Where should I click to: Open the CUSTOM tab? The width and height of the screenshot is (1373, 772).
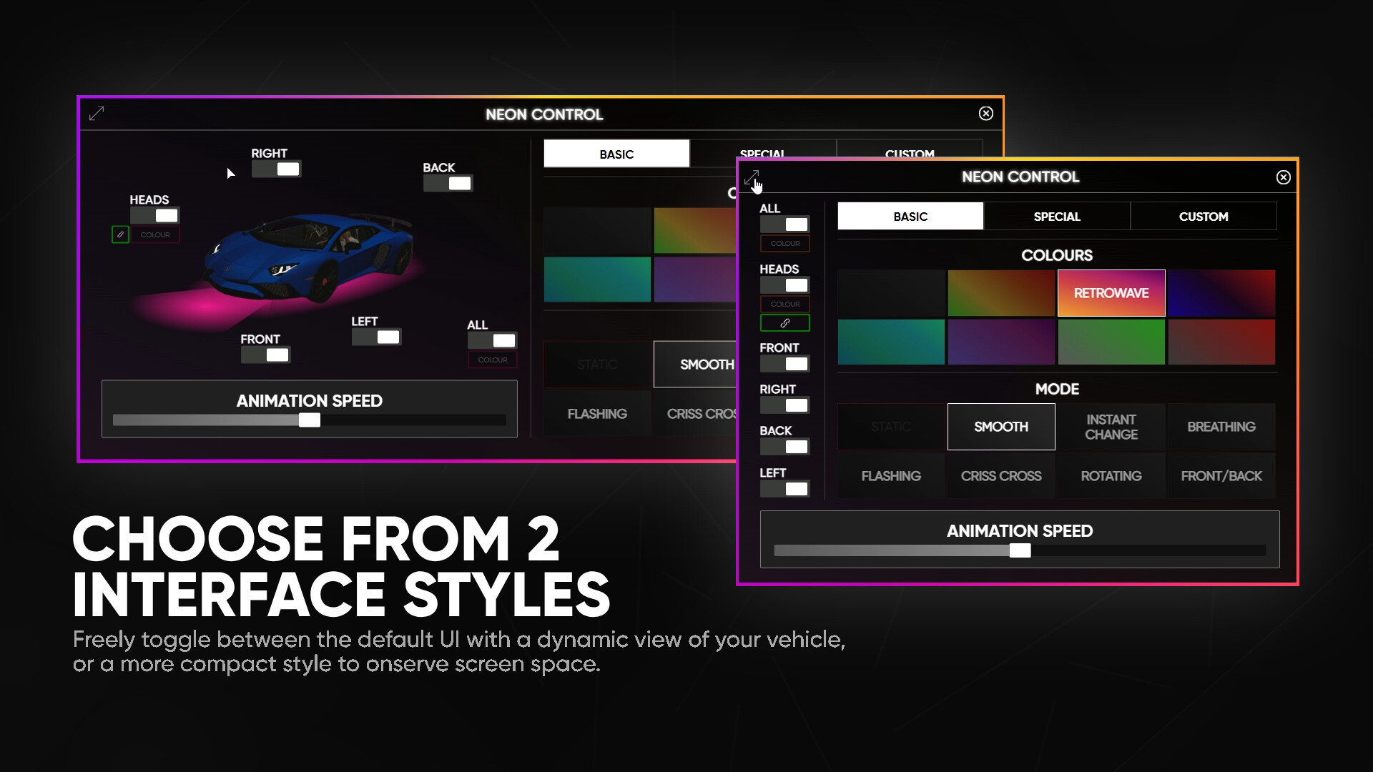(x=1204, y=216)
